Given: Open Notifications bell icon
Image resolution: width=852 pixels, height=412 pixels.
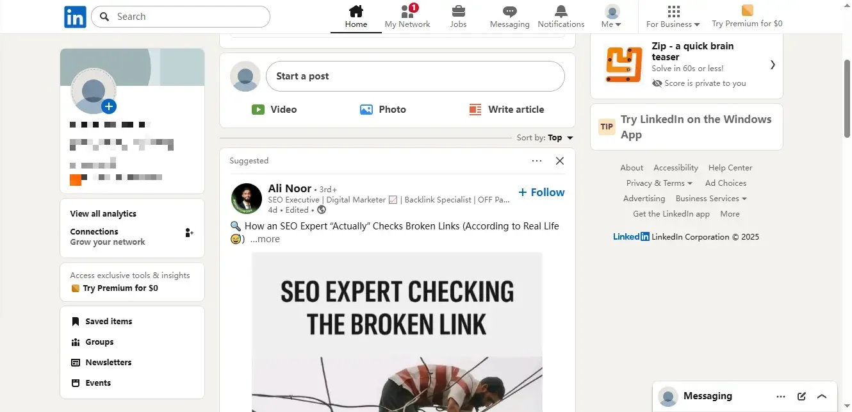Looking at the screenshot, I should pyautogui.click(x=561, y=12).
